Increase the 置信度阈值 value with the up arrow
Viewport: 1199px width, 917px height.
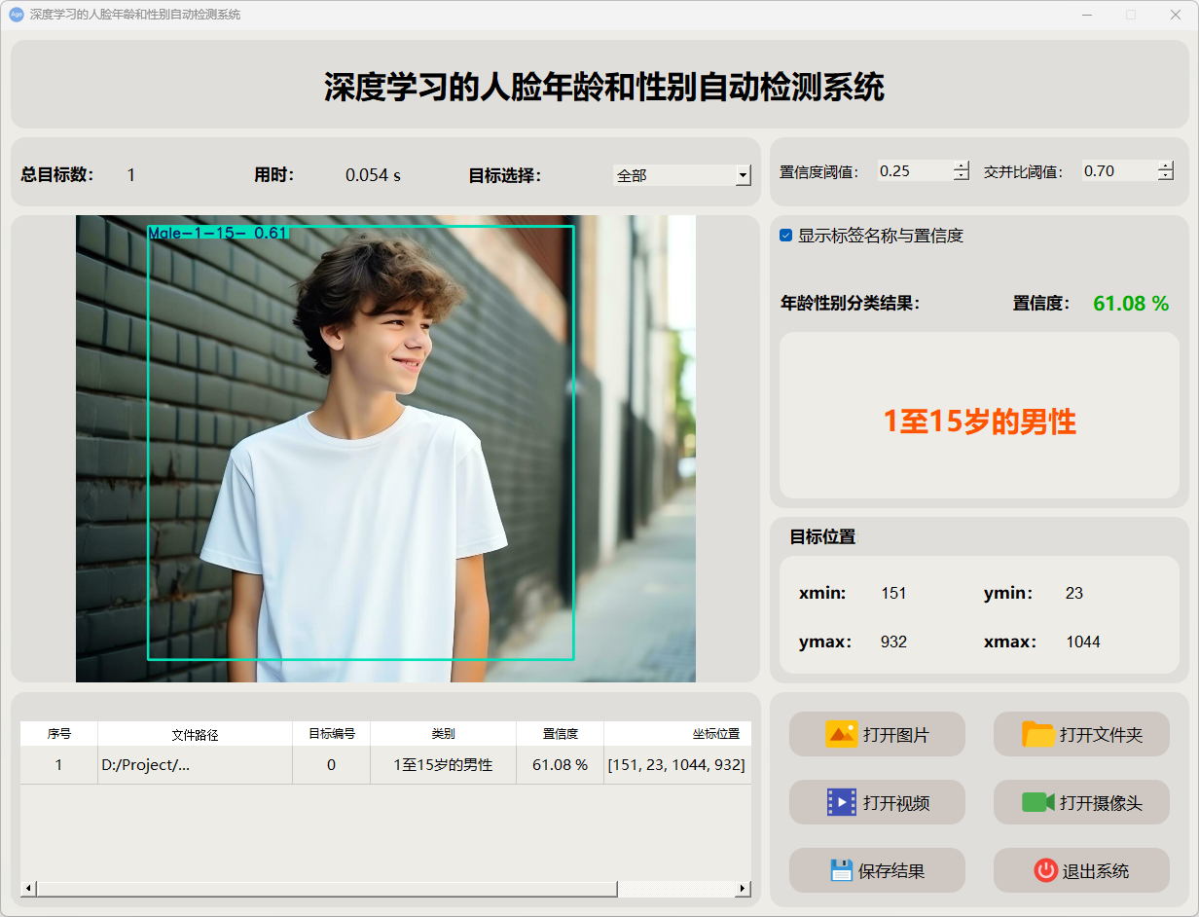(962, 165)
